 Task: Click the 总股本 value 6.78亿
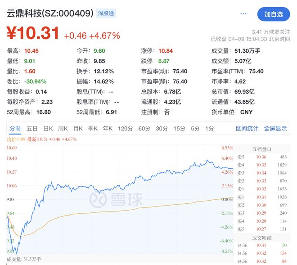click(172, 92)
